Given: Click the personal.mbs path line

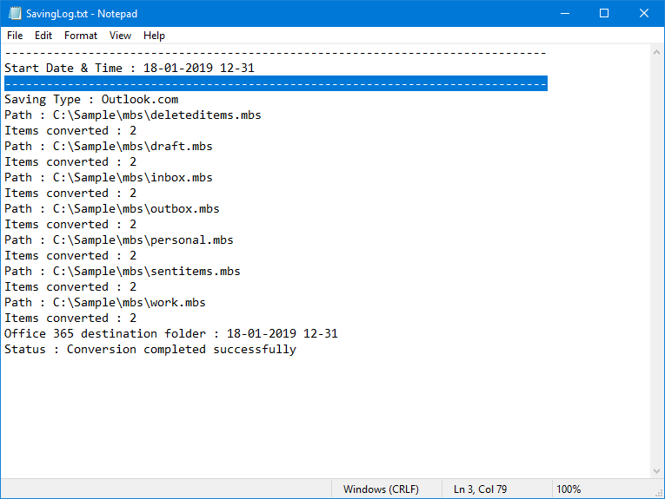Looking at the screenshot, I should (119, 240).
